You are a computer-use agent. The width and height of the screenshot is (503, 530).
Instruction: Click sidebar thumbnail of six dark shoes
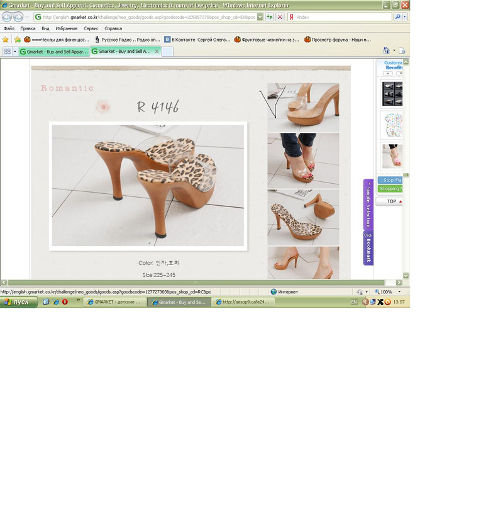point(392,94)
